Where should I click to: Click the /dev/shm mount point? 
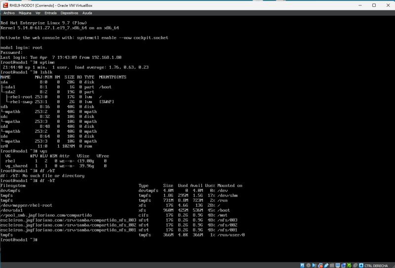(x=228, y=195)
